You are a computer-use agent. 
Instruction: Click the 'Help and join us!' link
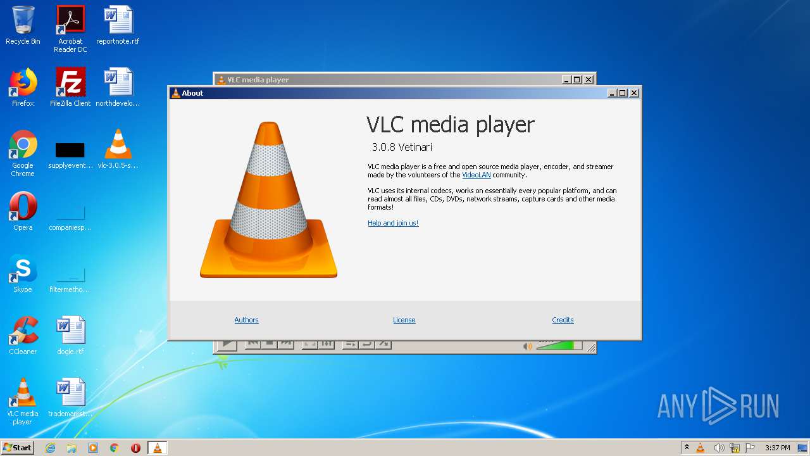pyautogui.click(x=393, y=223)
